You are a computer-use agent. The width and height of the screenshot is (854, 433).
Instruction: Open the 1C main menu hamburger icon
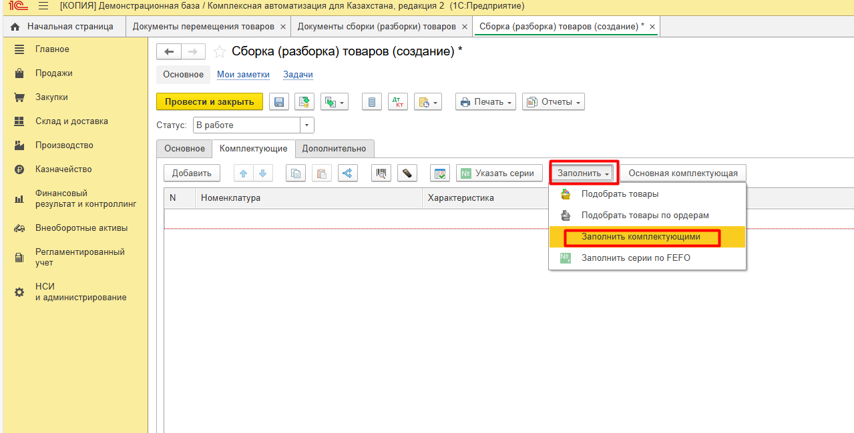[43, 6]
